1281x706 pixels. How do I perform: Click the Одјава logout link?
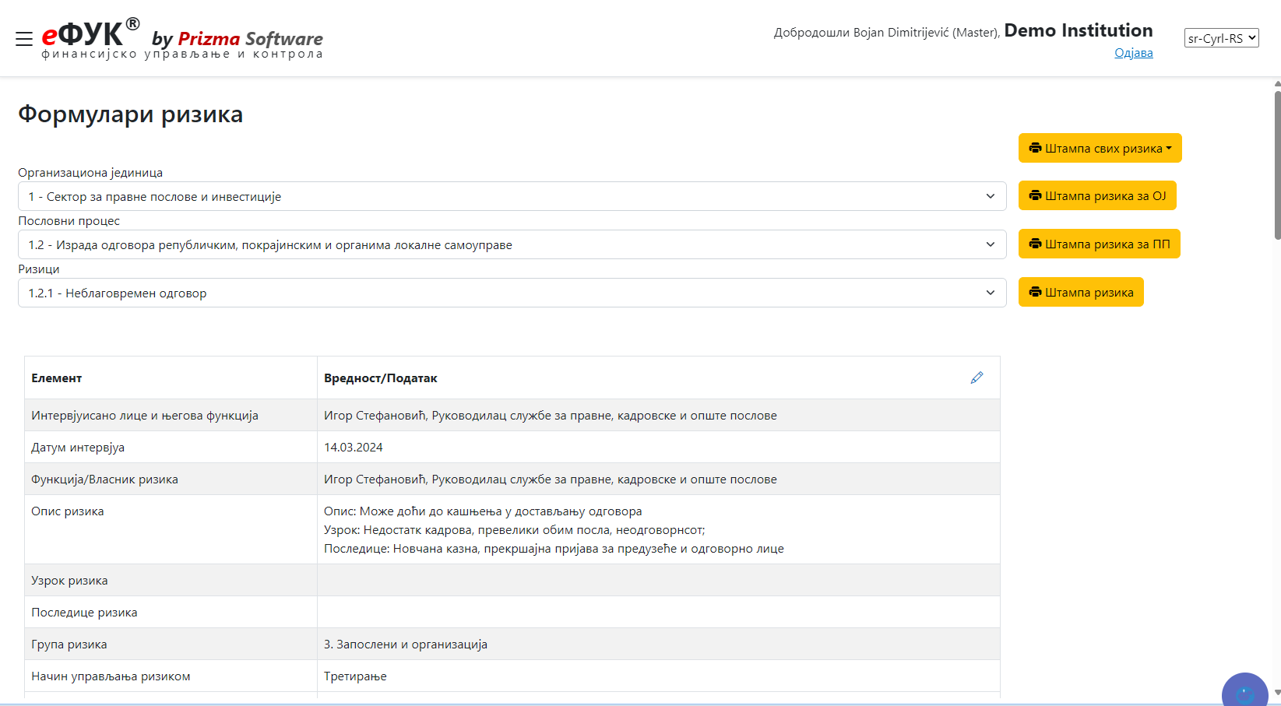point(1133,53)
